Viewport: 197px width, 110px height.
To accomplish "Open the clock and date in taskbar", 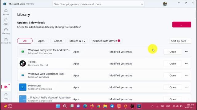I will (189, 106).
